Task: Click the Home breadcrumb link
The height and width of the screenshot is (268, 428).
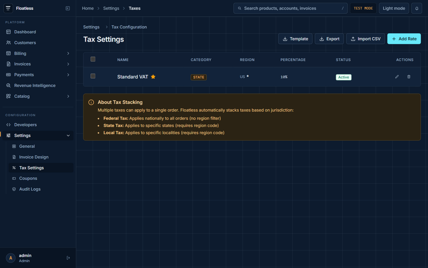Action: [x=88, y=8]
